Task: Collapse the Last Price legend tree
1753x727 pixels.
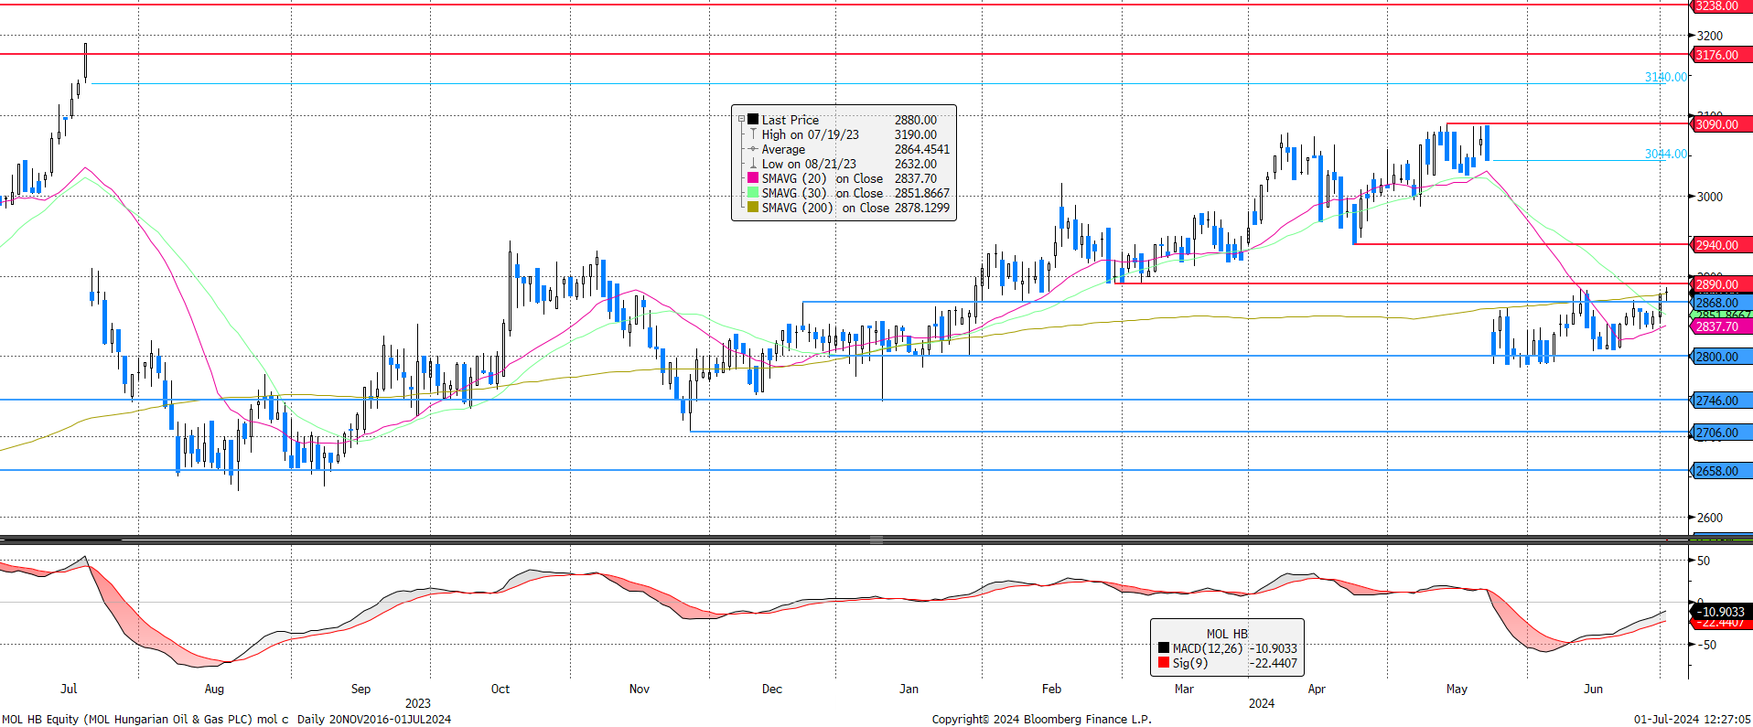Action: tap(741, 120)
